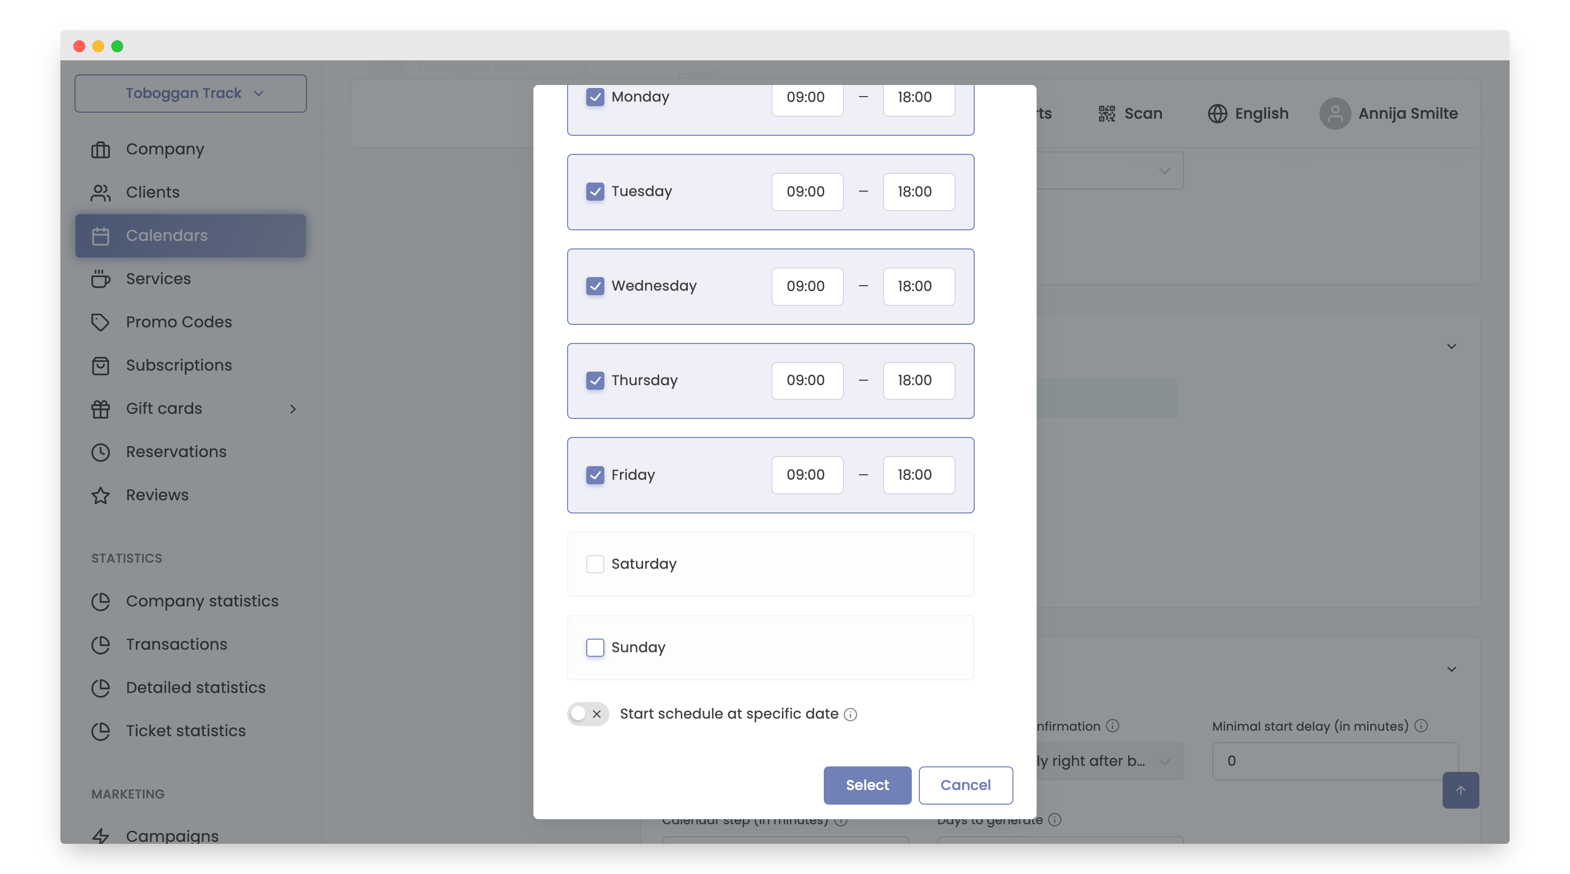Click the info icon beside specific date option
The height and width of the screenshot is (874, 1570).
click(850, 715)
